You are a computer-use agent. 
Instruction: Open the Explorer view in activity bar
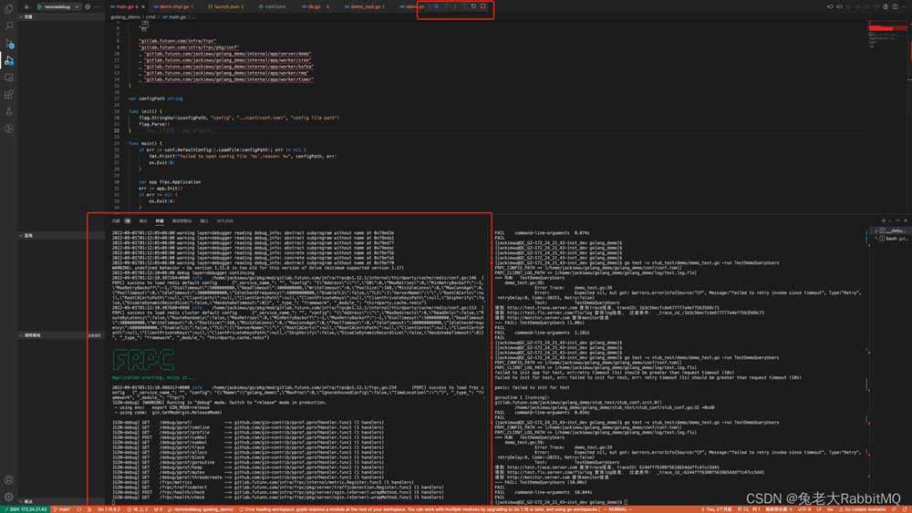click(9, 11)
